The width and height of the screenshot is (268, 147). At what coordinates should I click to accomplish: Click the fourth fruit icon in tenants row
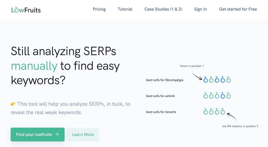223,112
